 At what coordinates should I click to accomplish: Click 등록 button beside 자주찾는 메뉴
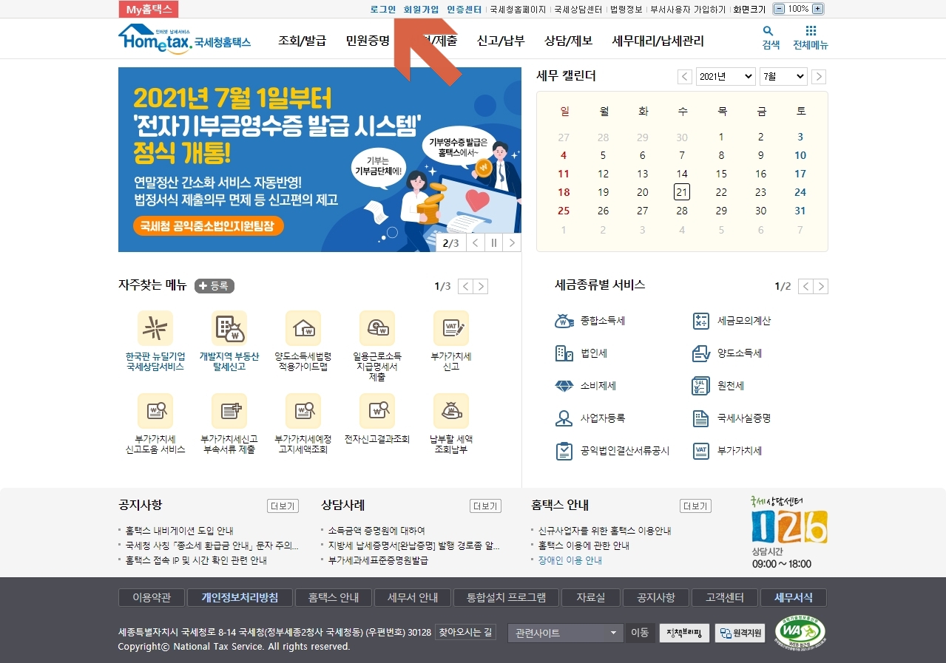tap(214, 286)
